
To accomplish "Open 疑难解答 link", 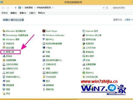I will (x=50, y=85).
